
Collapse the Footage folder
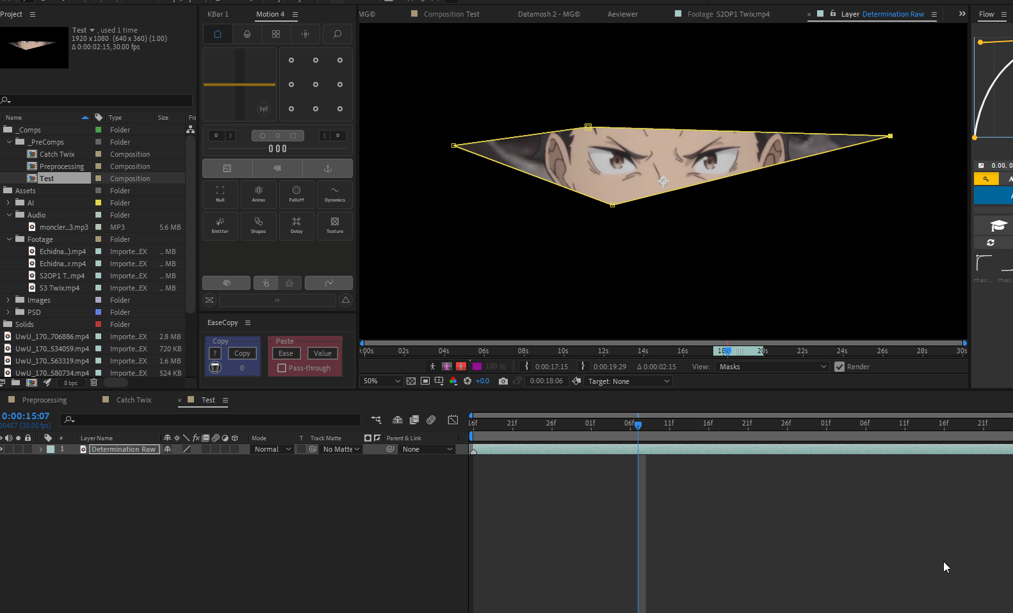tap(10, 239)
